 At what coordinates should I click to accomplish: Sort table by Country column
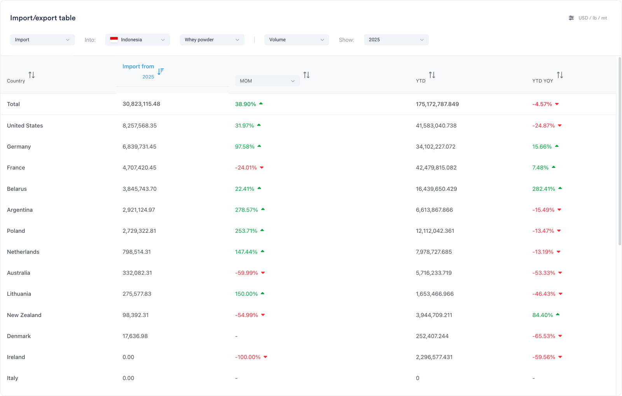[x=31, y=75]
